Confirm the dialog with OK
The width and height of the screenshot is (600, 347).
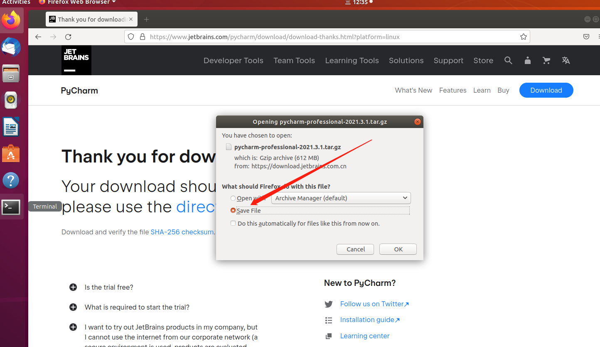[x=398, y=249]
